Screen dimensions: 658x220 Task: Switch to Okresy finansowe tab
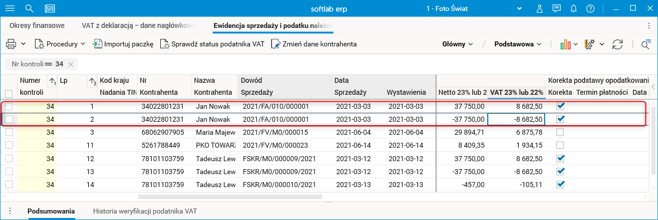coord(37,25)
